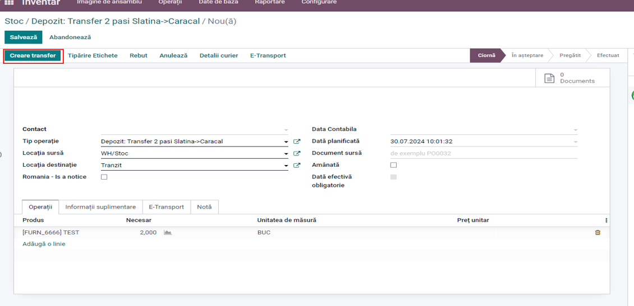Viewport: 634px width, 306px height.
Task: Open external link for Locația sursă
Action: coord(297,153)
